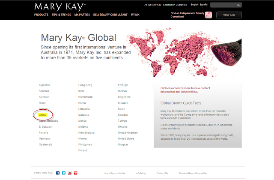The width and height of the screenshot is (274, 180).
Task: Open the Products menu
Action: [x=41, y=15]
